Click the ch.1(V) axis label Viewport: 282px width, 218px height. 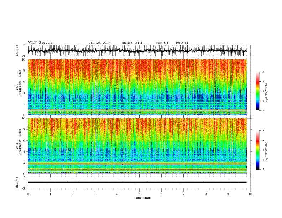click(x=17, y=51)
